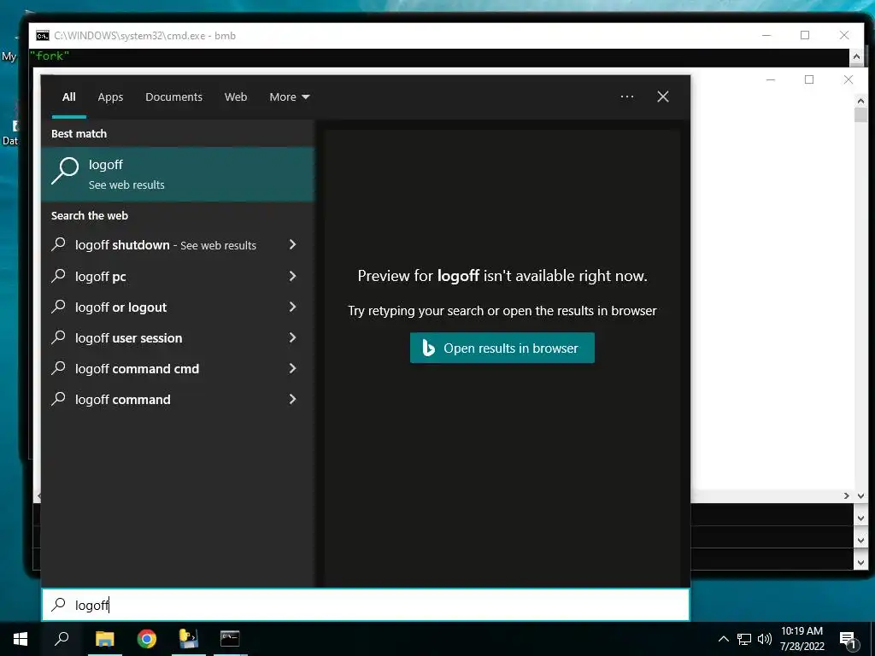Close the cmd.exe - bmb window
This screenshot has width=875, height=656.
pos(844,35)
